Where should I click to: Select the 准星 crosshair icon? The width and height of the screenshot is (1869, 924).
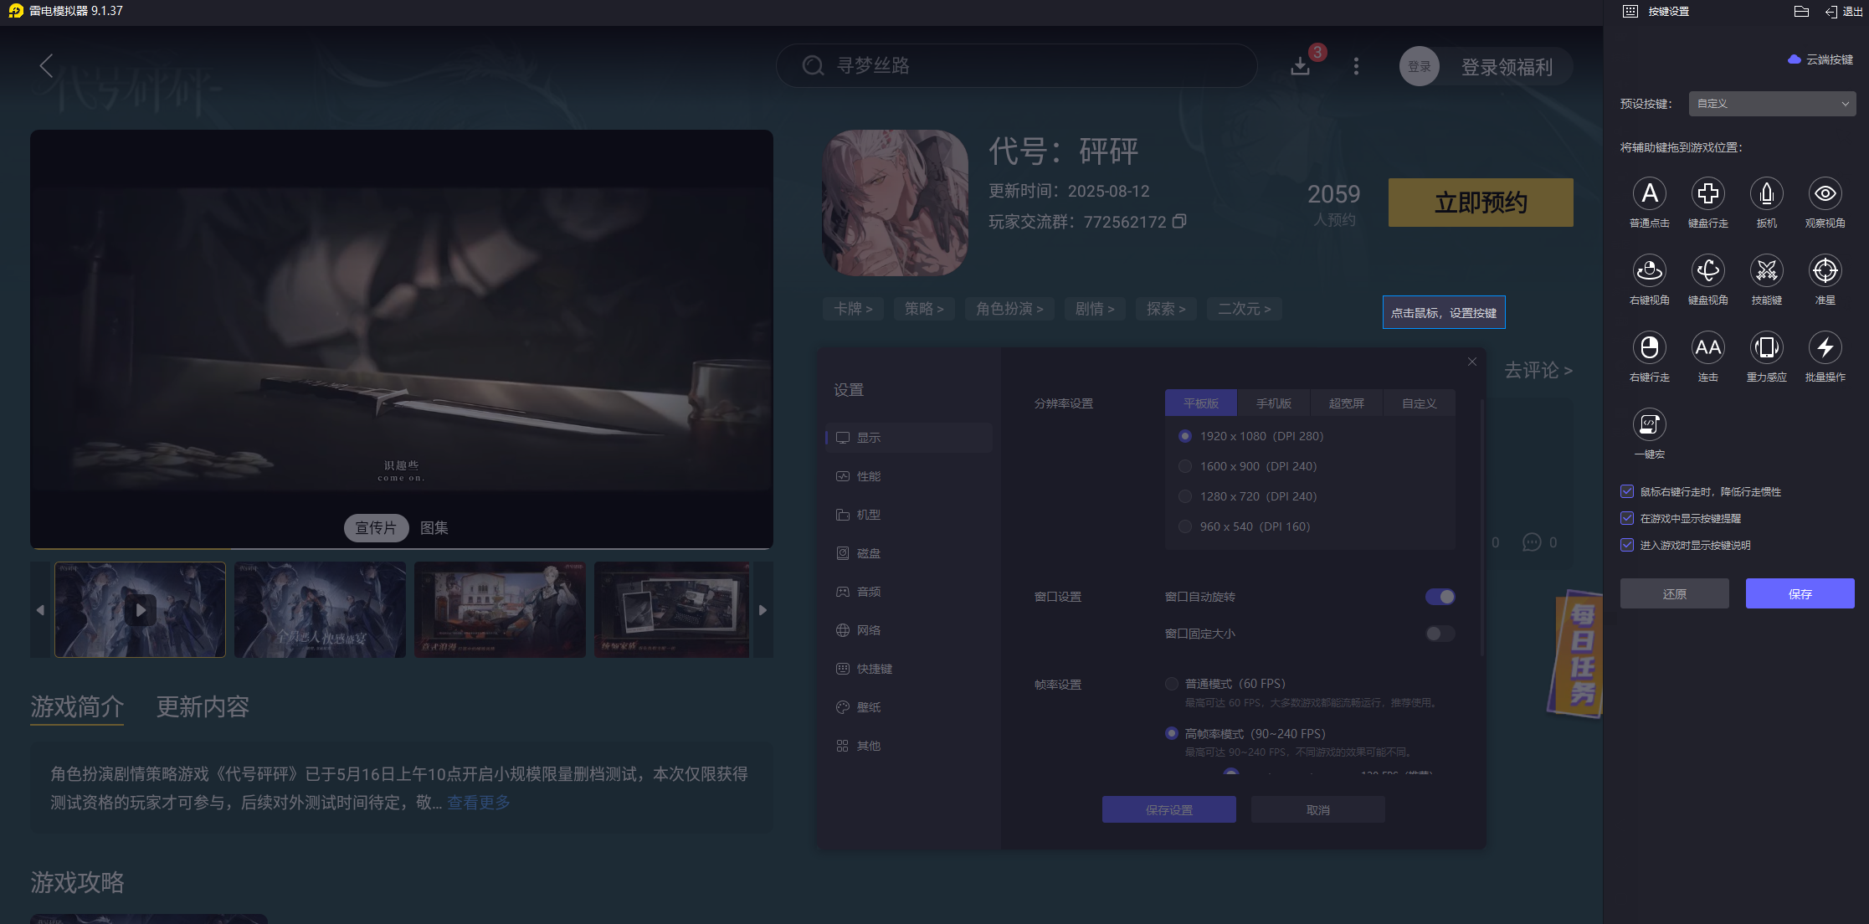pos(1825,271)
